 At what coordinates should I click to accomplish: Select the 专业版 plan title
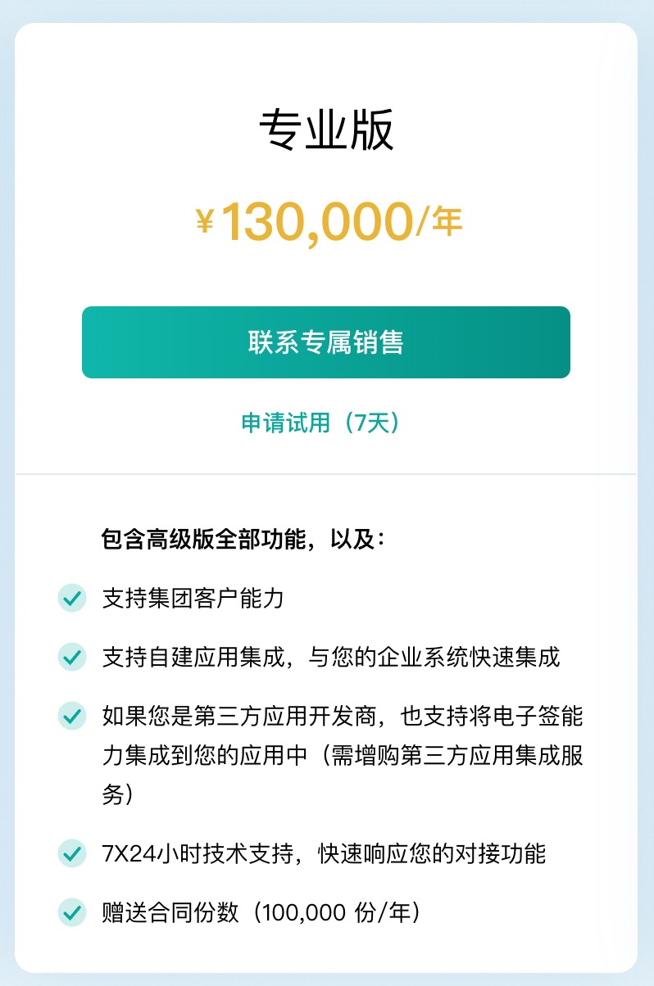[x=326, y=131]
